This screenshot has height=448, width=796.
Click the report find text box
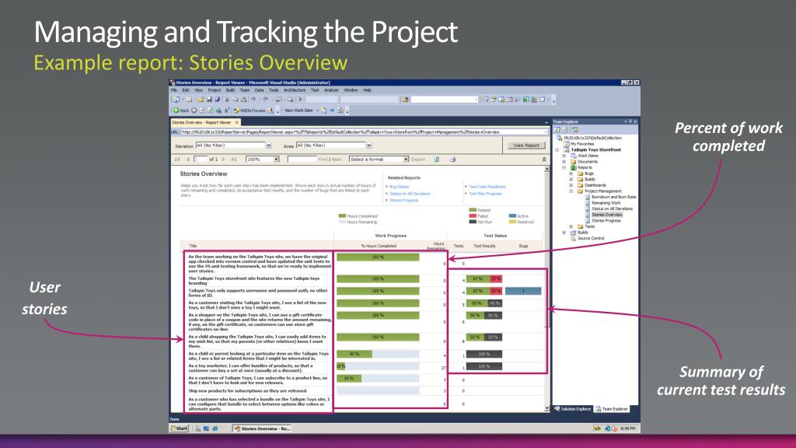tap(302, 159)
